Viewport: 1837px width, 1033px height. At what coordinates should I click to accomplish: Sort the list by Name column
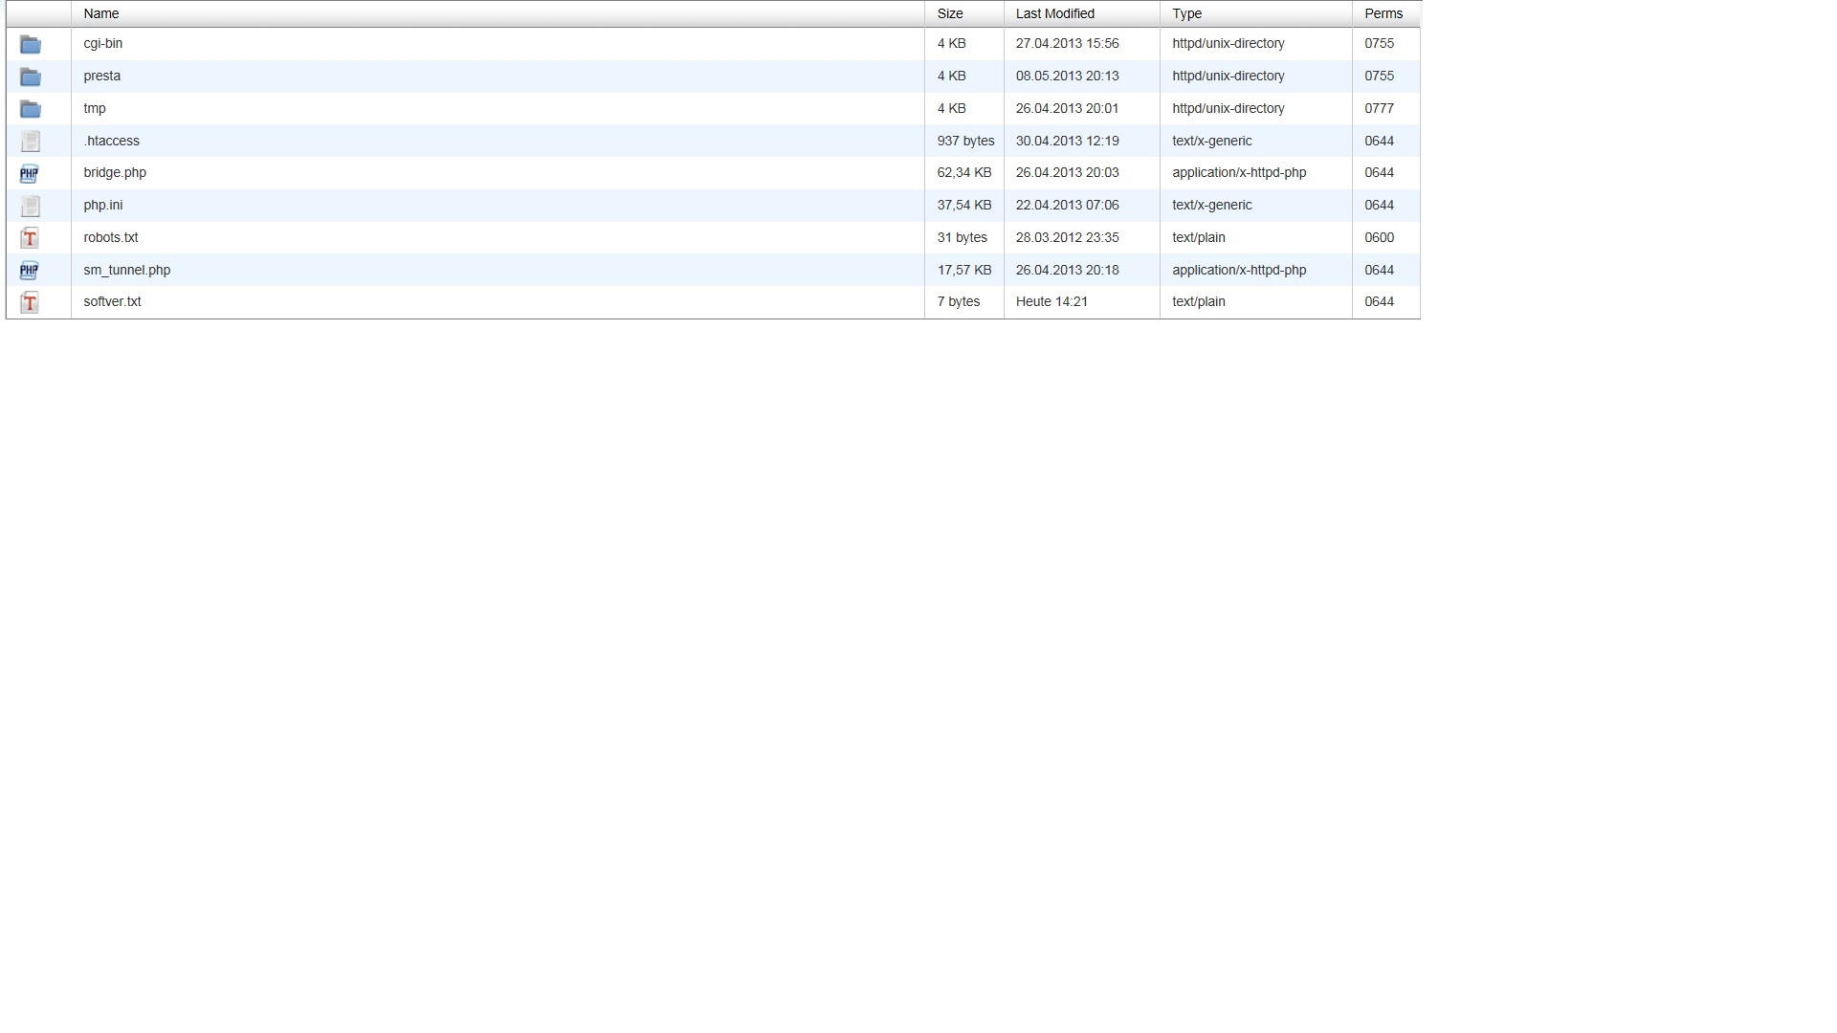click(101, 13)
